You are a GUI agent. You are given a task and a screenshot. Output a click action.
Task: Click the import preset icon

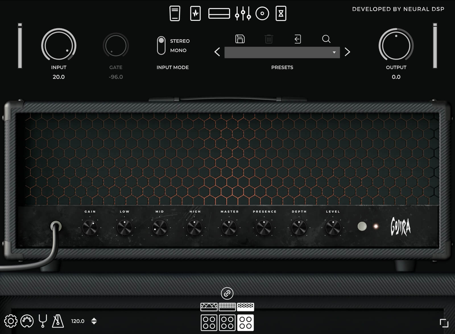tap(297, 39)
